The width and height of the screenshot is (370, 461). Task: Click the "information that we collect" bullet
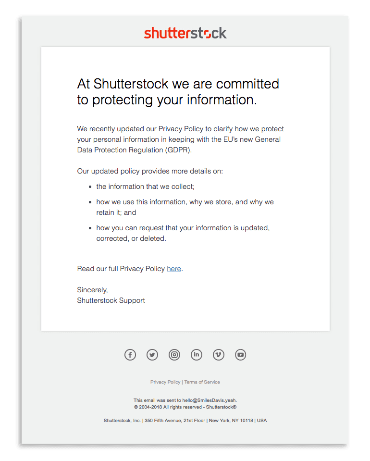tap(145, 187)
